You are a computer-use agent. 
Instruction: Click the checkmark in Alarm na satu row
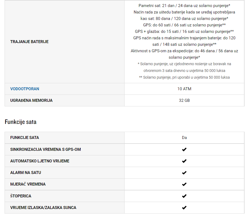click(184, 173)
